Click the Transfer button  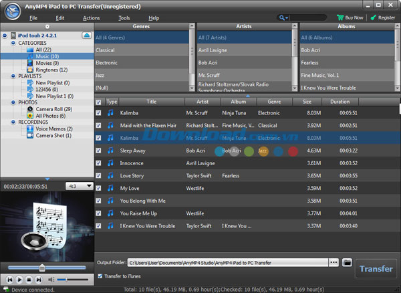click(x=376, y=268)
